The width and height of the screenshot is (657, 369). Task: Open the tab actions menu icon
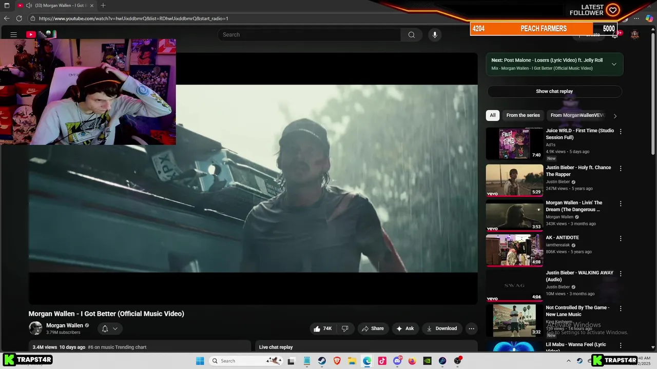tap(7, 6)
